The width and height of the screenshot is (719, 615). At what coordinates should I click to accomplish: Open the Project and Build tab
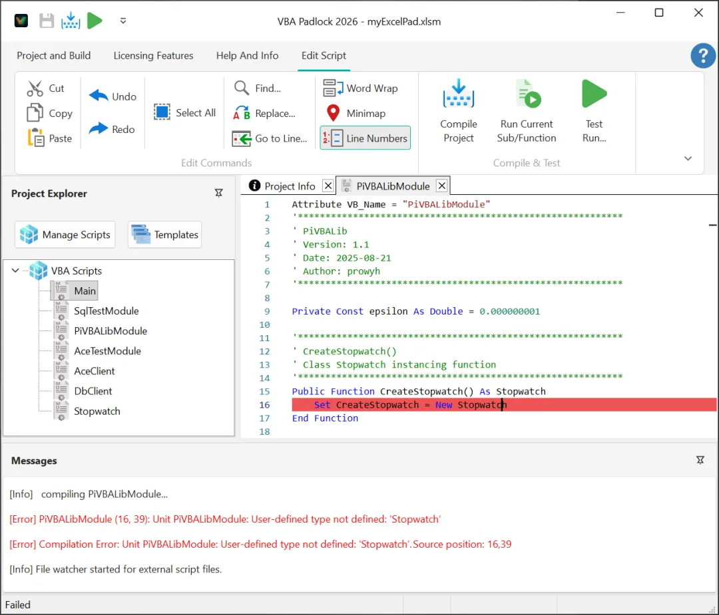pyautogui.click(x=54, y=55)
